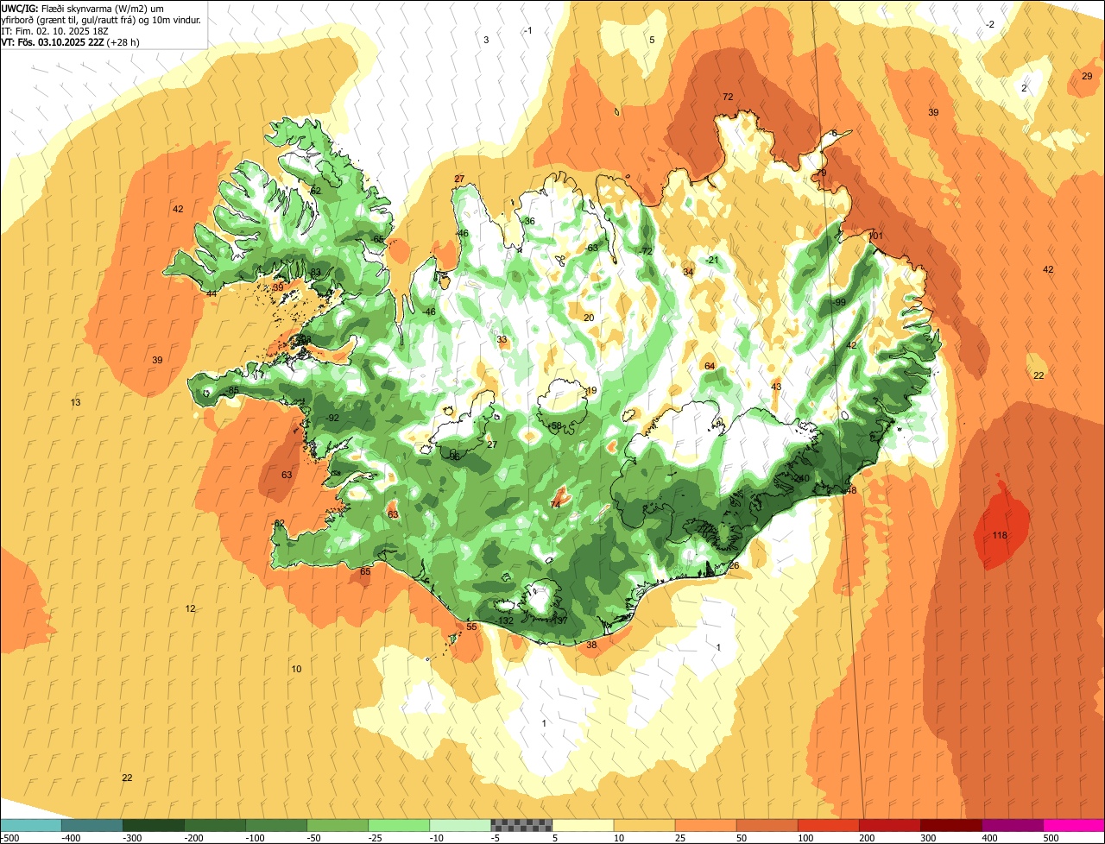Click the purple 400 to 500 legend swatch
Image resolution: width=1105 pixels, height=844 pixels.
[1012, 825]
